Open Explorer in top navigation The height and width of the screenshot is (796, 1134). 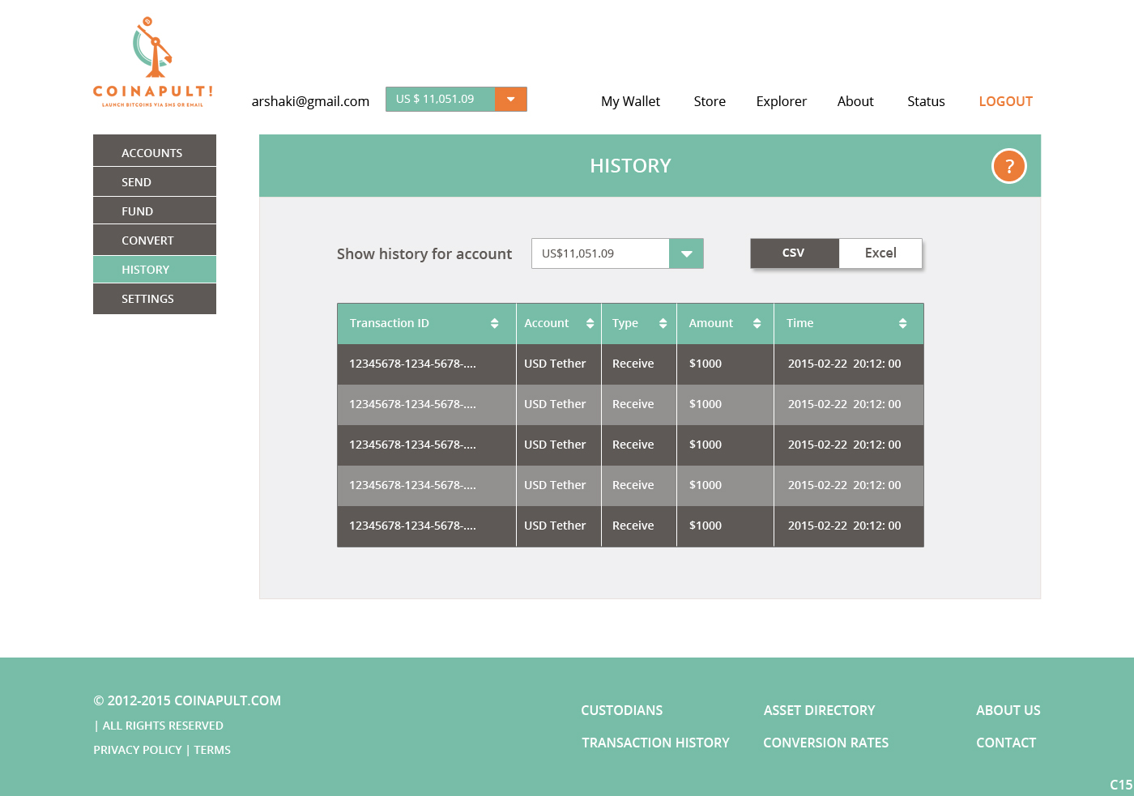pos(782,101)
